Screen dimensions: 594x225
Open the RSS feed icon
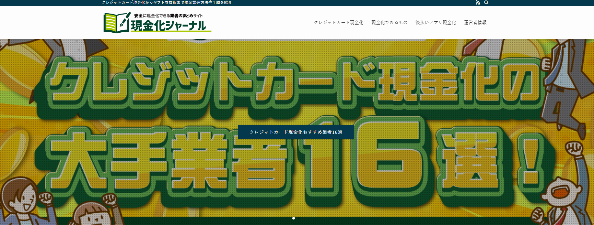pos(478,3)
